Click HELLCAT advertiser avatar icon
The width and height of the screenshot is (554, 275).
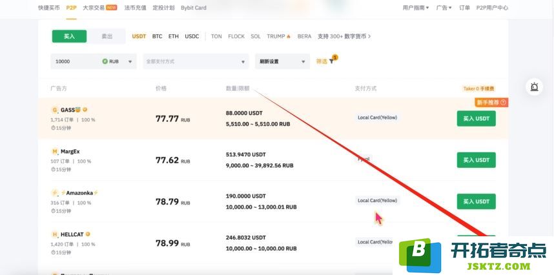click(54, 234)
